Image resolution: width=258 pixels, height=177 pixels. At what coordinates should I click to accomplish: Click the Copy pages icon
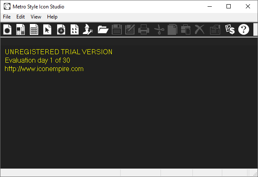coord(172,29)
